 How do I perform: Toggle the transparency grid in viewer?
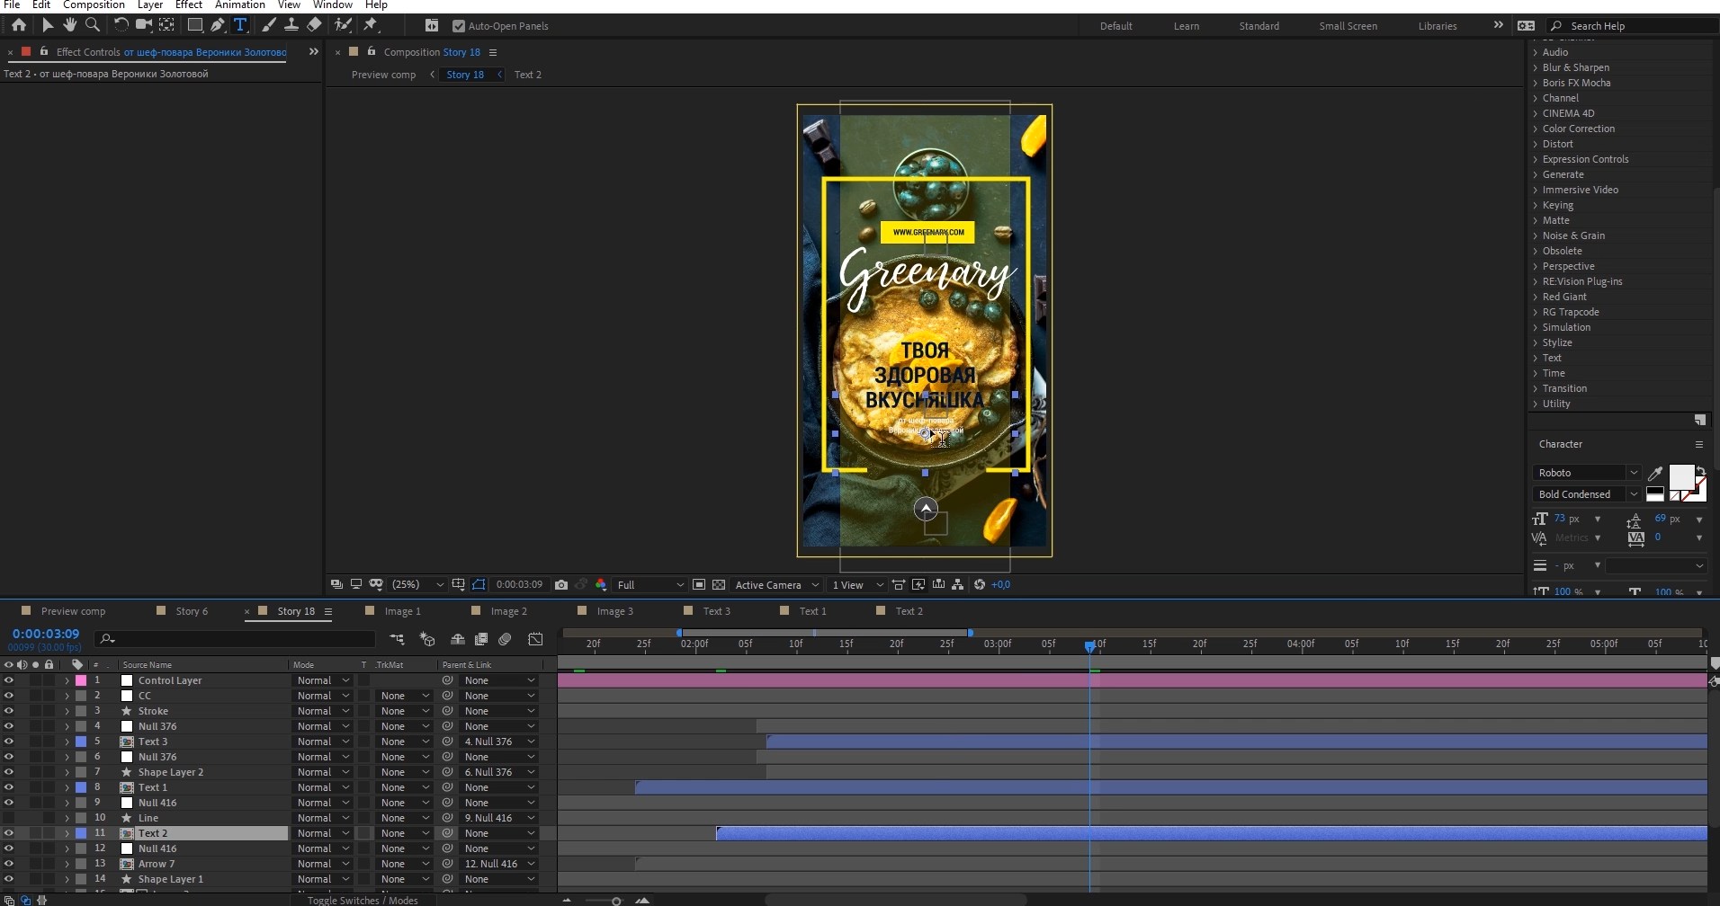(x=719, y=584)
